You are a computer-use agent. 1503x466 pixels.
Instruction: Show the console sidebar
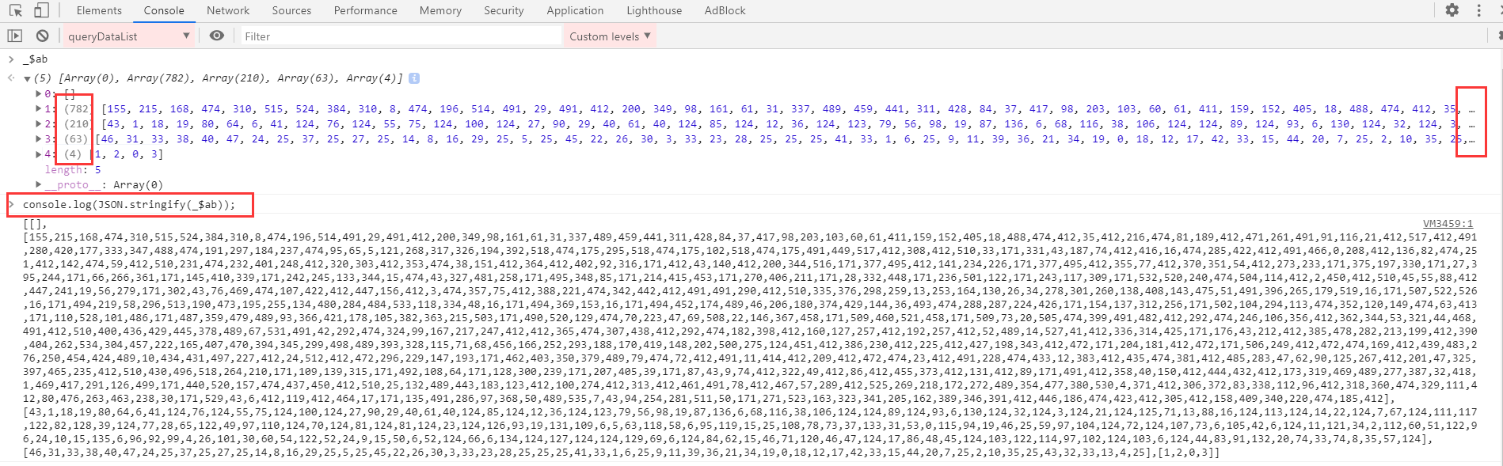[15, 36]
